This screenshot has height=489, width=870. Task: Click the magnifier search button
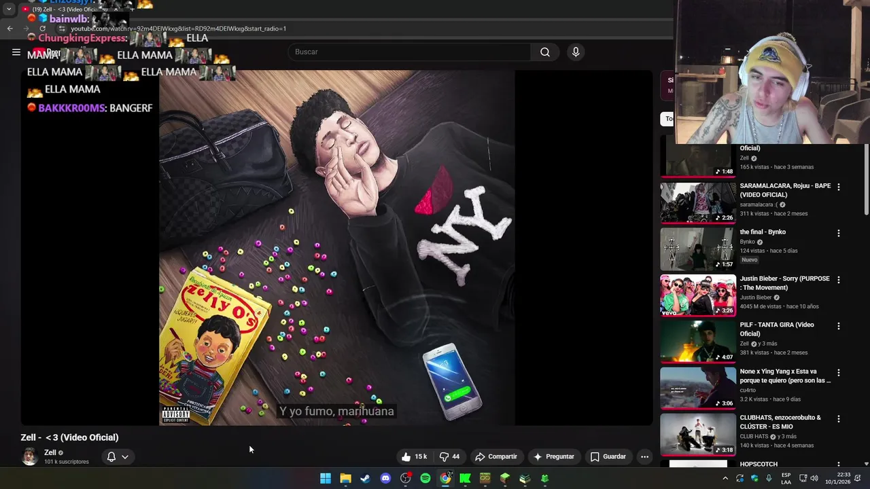tap(545, 52)
